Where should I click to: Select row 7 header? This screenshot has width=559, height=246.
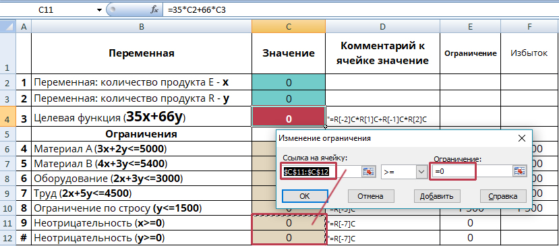pyautogui.click(x=8, y=163)
